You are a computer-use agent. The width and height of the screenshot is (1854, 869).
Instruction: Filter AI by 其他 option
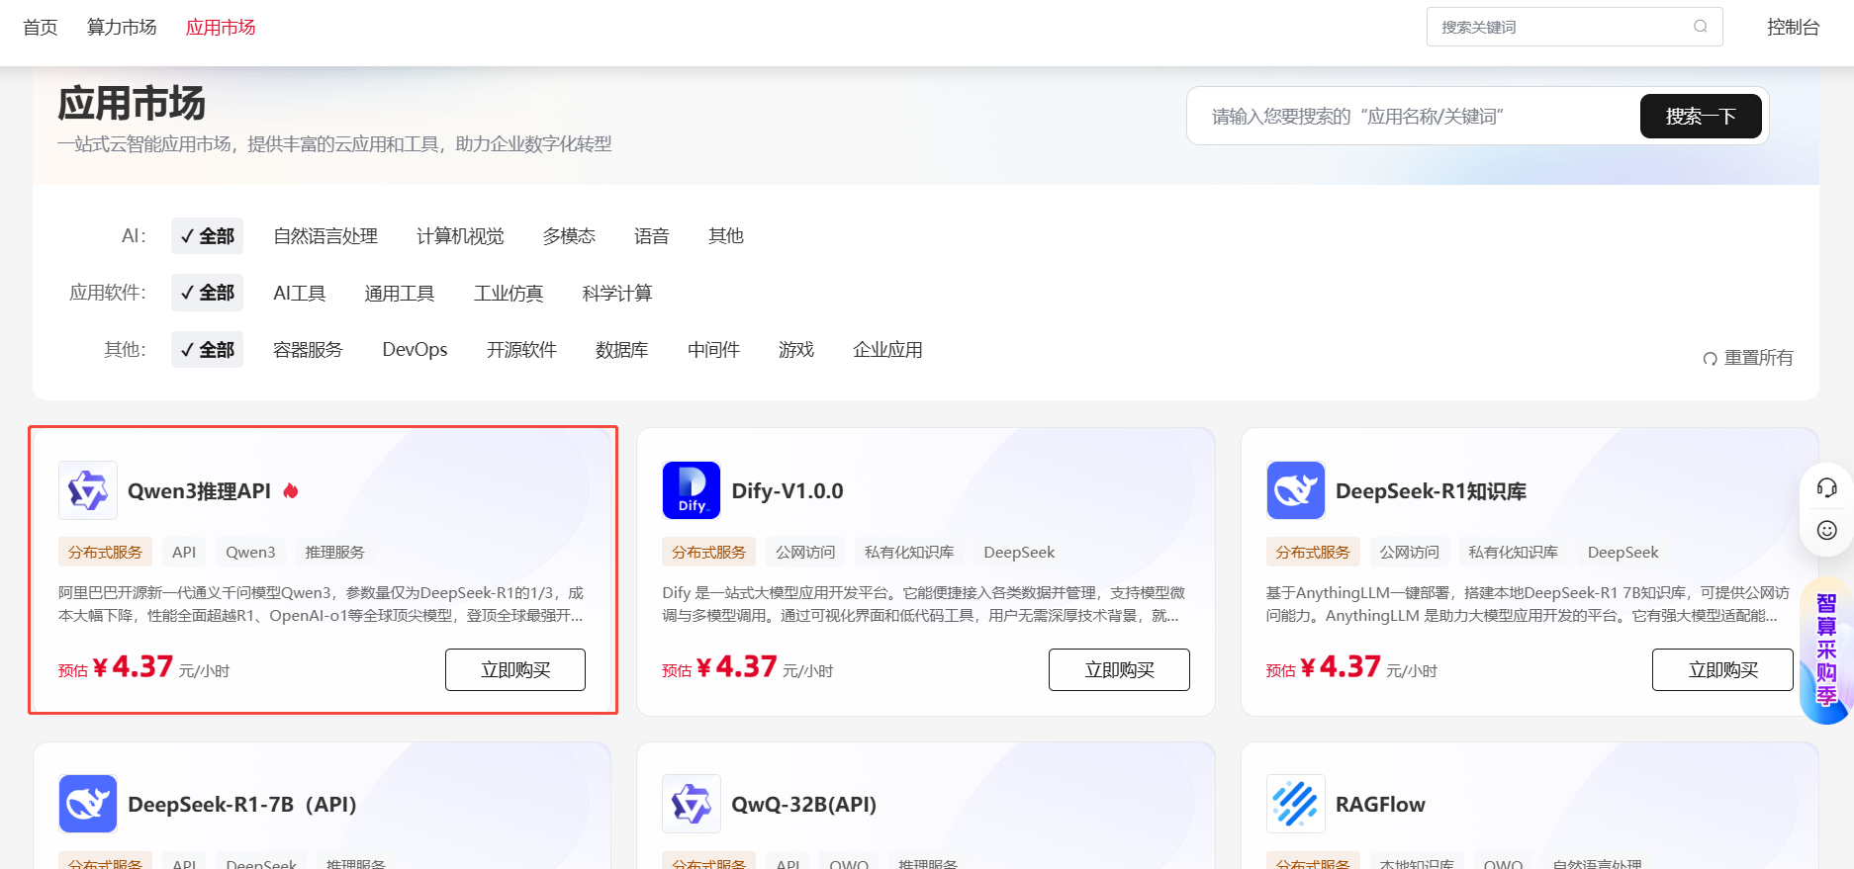point(726,236)
